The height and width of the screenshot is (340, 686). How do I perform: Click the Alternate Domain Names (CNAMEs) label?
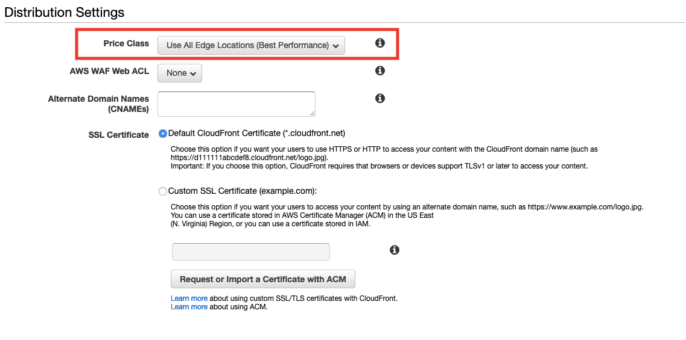tap(98, 104)
